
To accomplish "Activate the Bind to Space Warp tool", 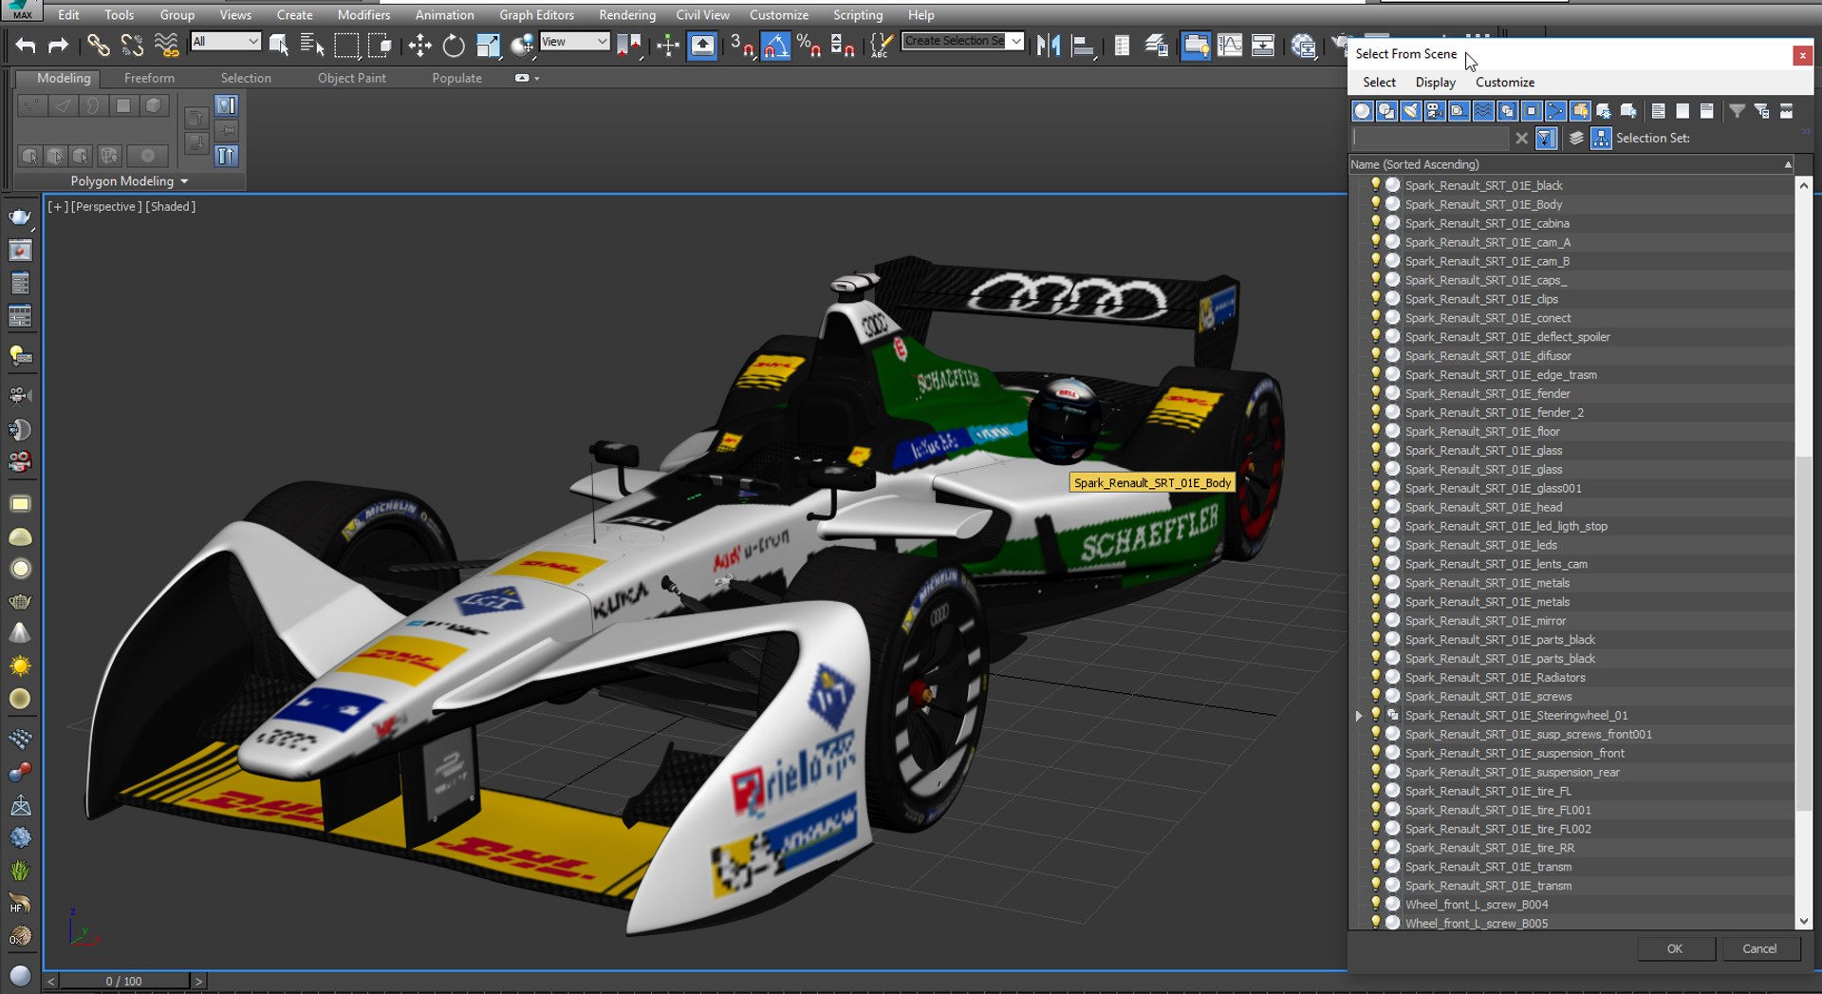I will point(166,45).
